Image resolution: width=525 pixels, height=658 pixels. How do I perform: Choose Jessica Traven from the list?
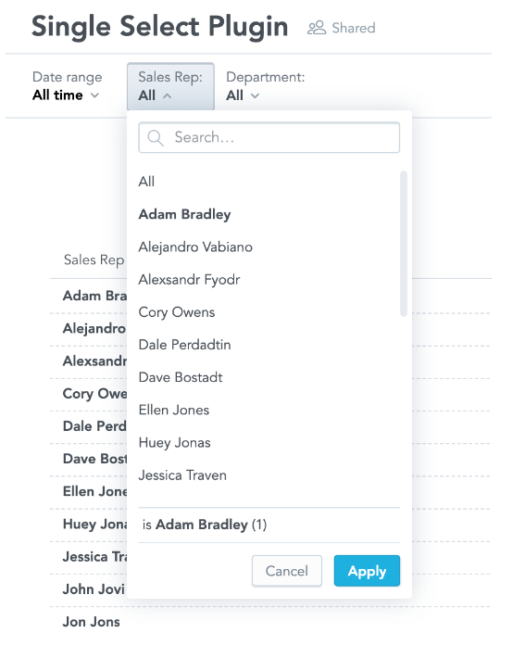click(x=182, y=475)
